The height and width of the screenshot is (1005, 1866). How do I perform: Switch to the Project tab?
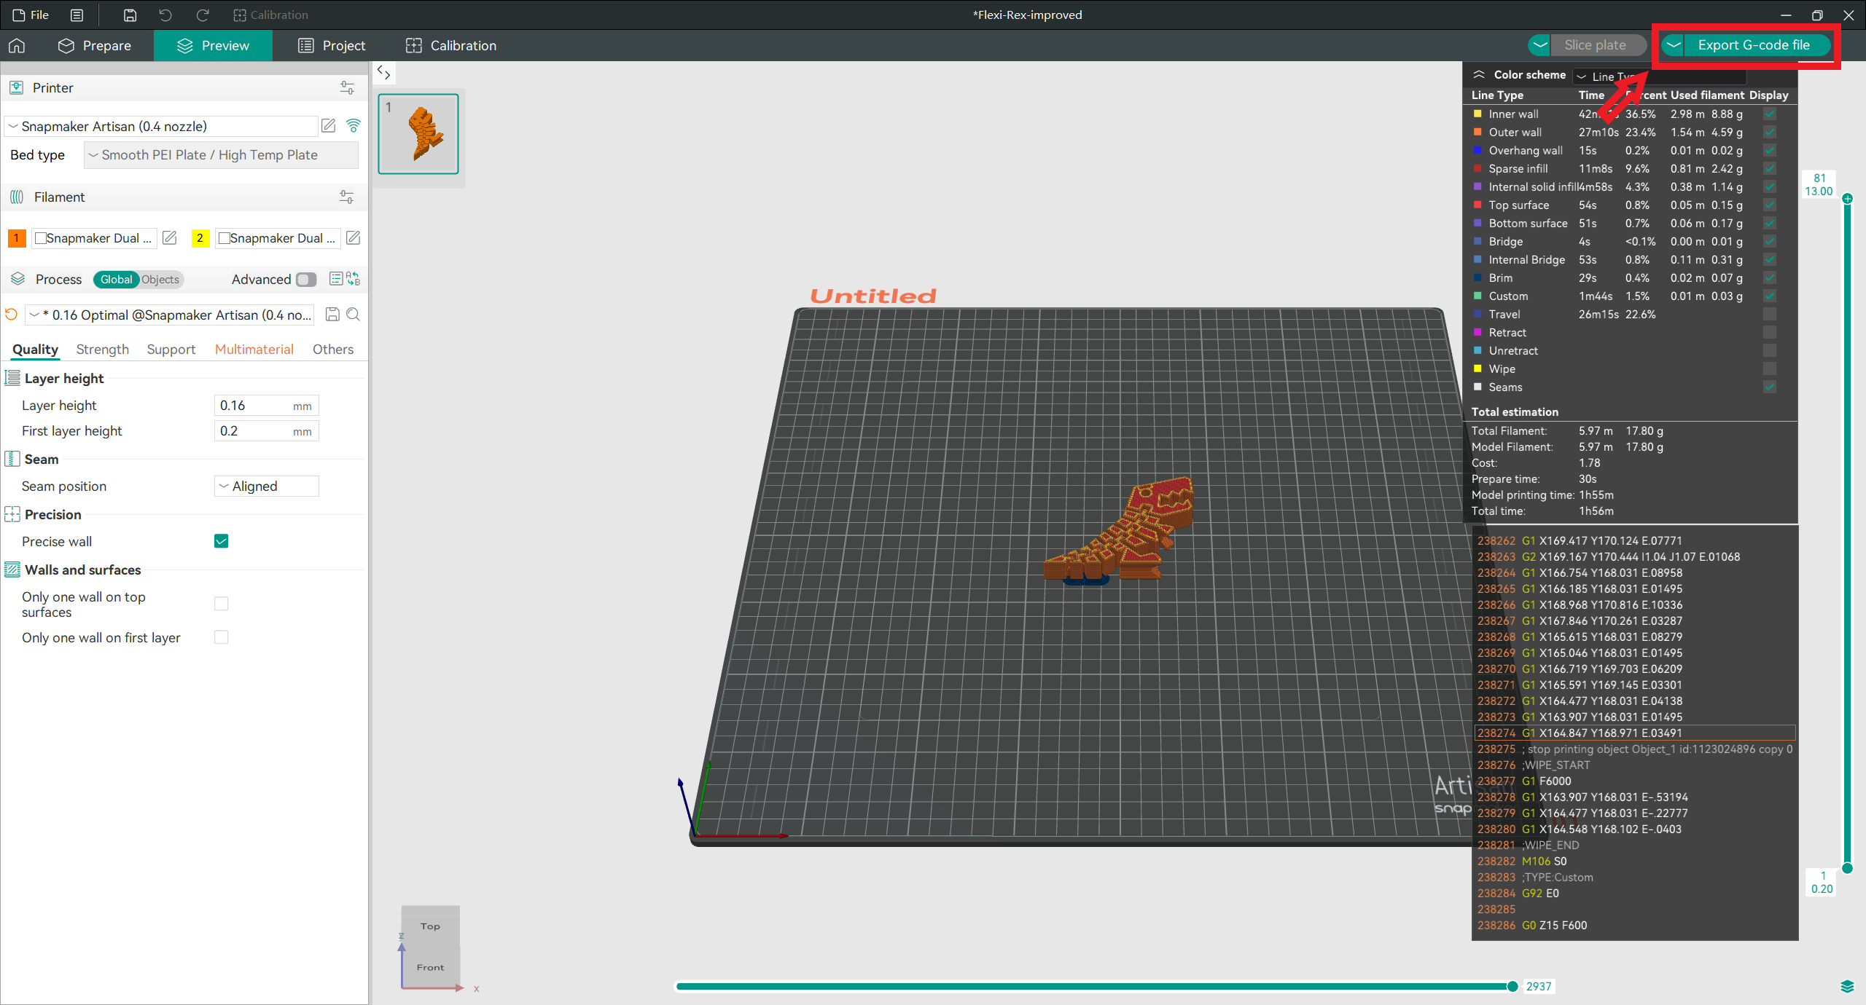(332, 45)
